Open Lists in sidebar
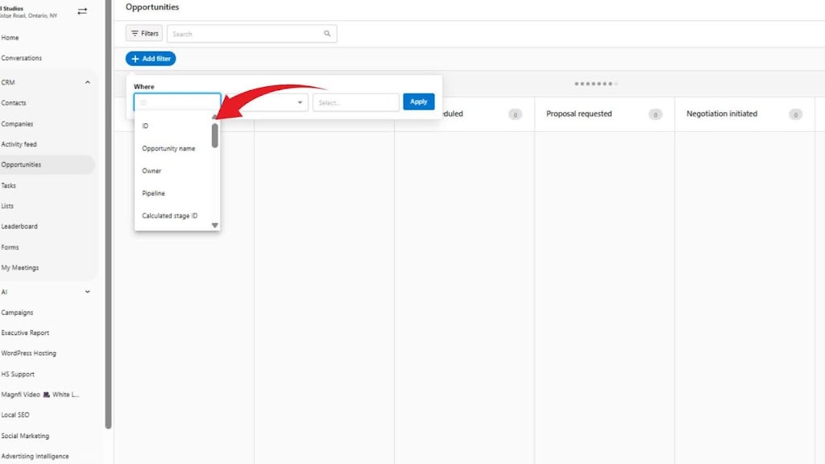Screen dimensions: 825x464 tap(7, 205)
